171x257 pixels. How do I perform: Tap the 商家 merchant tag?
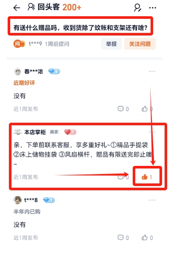point(54,132)
